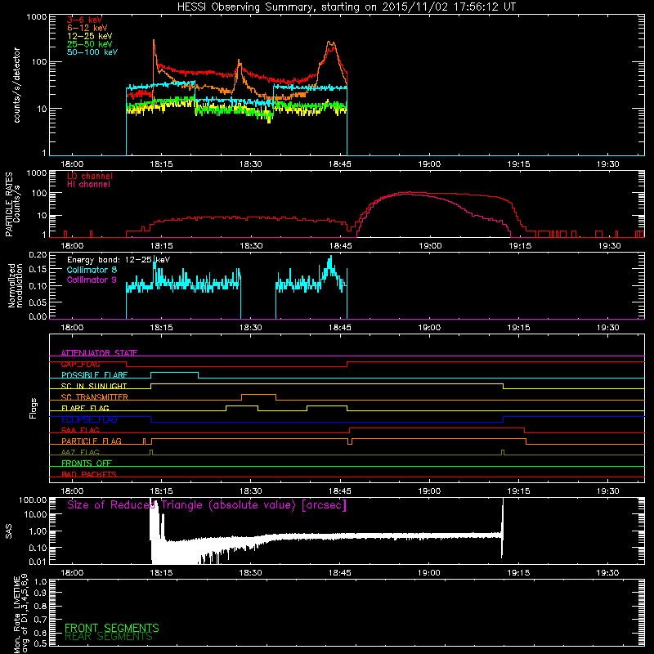Click the Energy band: 12-25 keV label
This screenshot has height=654, width=654.
point(119,260)
